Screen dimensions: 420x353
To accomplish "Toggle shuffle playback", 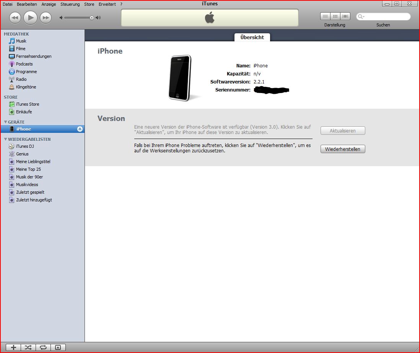I will click(x=28, y=347).
